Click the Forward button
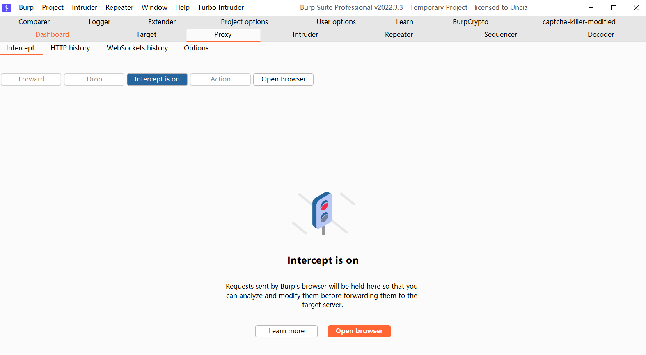This screenshot has height=355, width=646. [31, 79]
